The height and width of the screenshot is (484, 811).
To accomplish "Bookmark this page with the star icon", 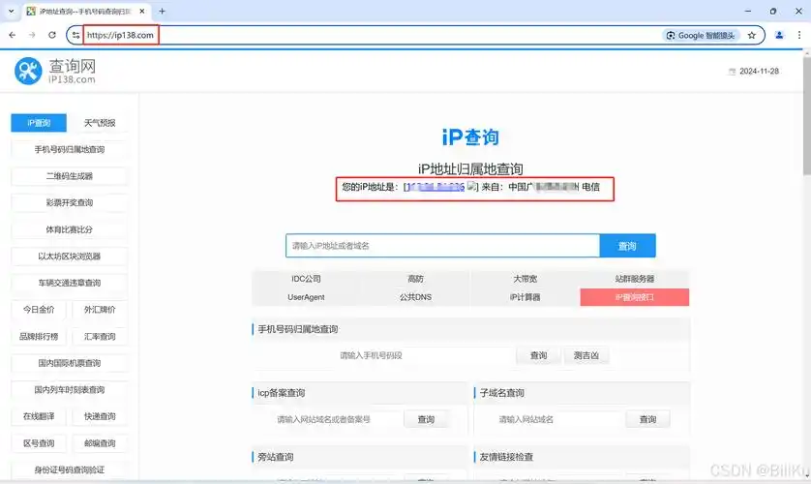I will [751, 35].
